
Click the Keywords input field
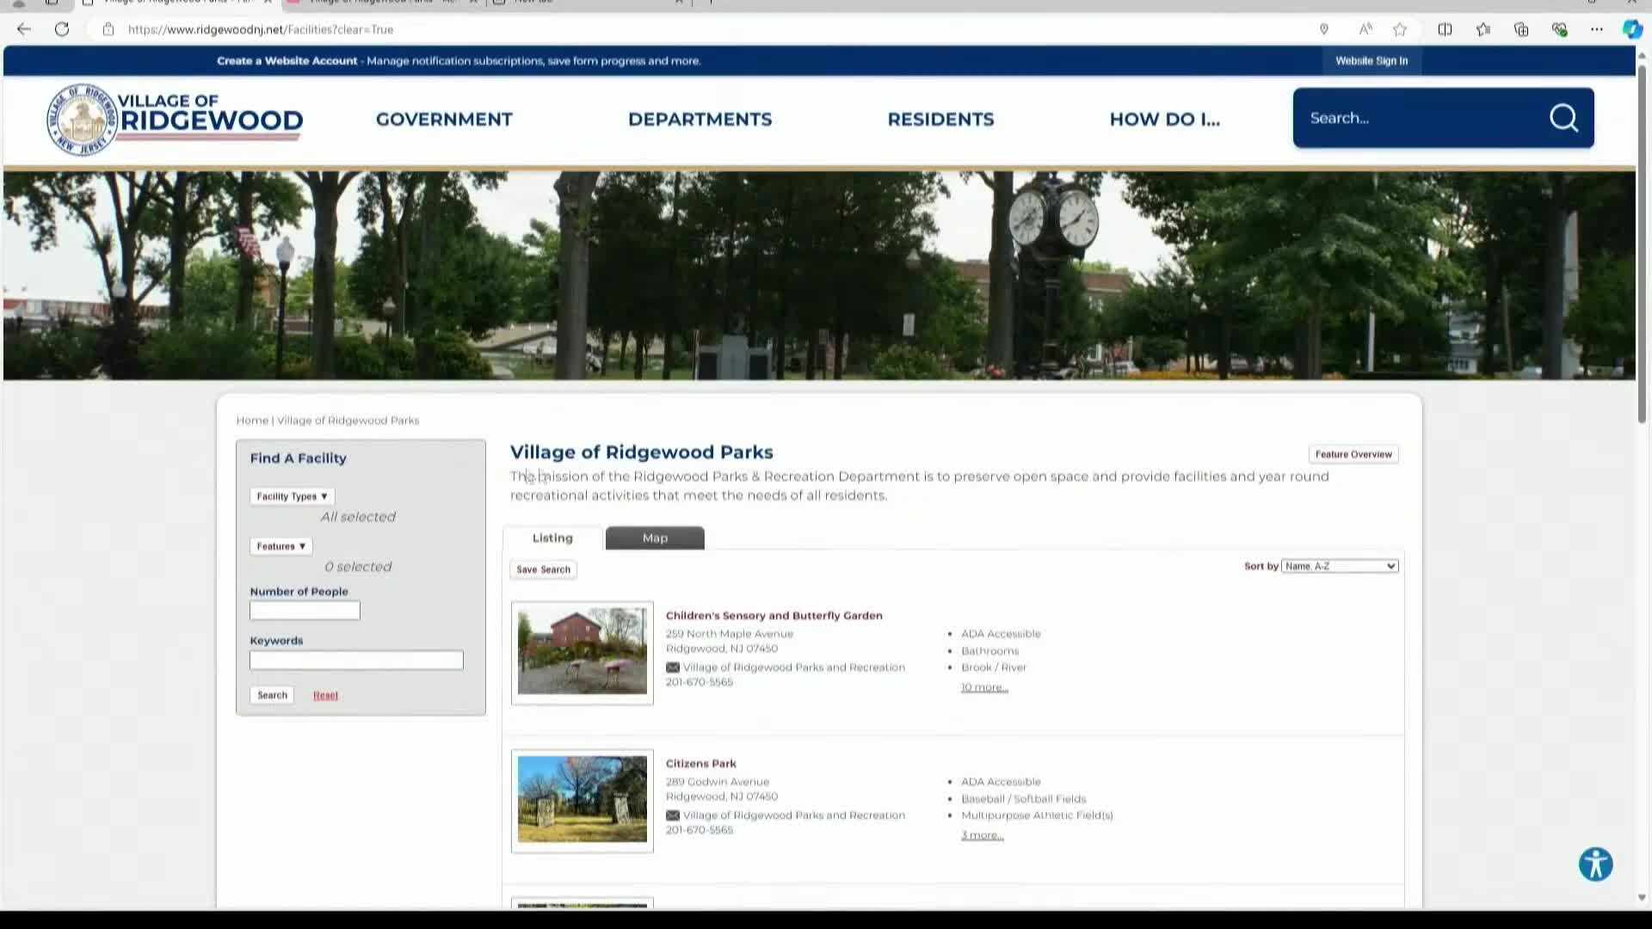356,660
